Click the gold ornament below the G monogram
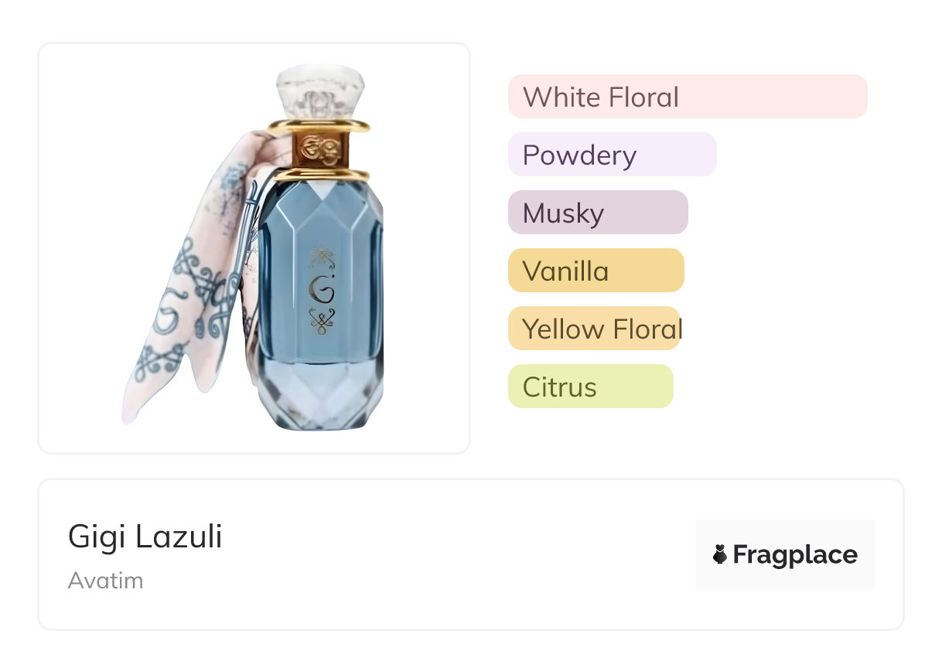The width and height of the screenshot is (942, 668). point(321,319)
